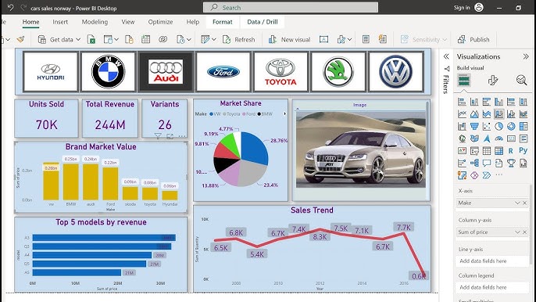Click the New measure calculator icon
The width and height of the screenshot is (536, 302).
(x=366, y=40)
